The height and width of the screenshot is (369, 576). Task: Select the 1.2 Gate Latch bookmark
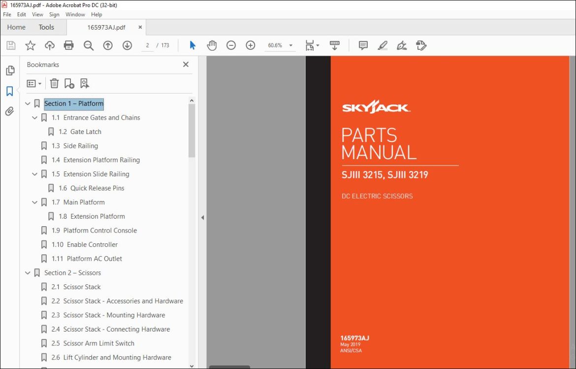point(80,132)
